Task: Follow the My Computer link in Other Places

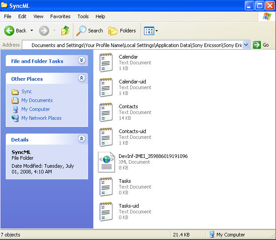Action: (x=36, y=109)
